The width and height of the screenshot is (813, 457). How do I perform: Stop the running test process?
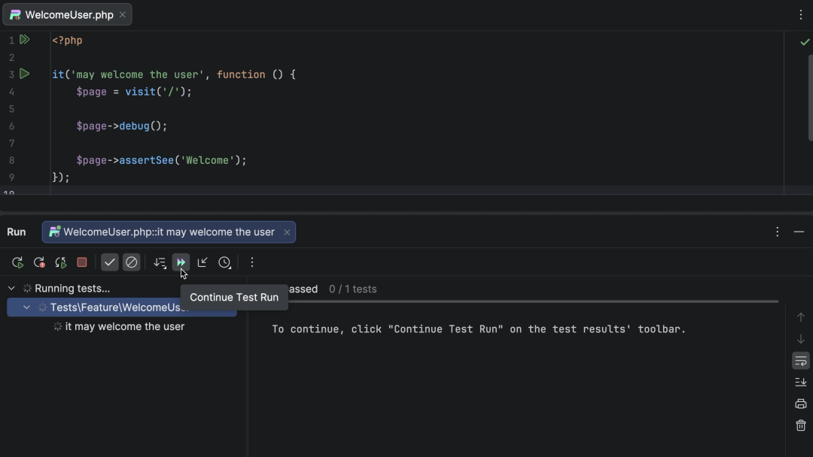(82, 262)
